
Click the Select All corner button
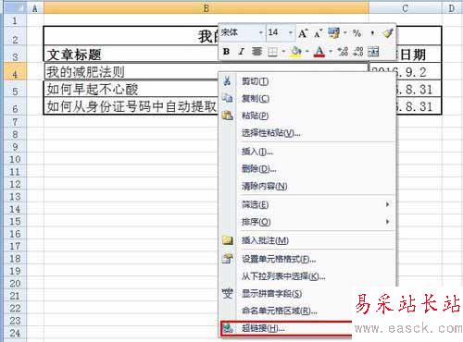click(15, 8)
